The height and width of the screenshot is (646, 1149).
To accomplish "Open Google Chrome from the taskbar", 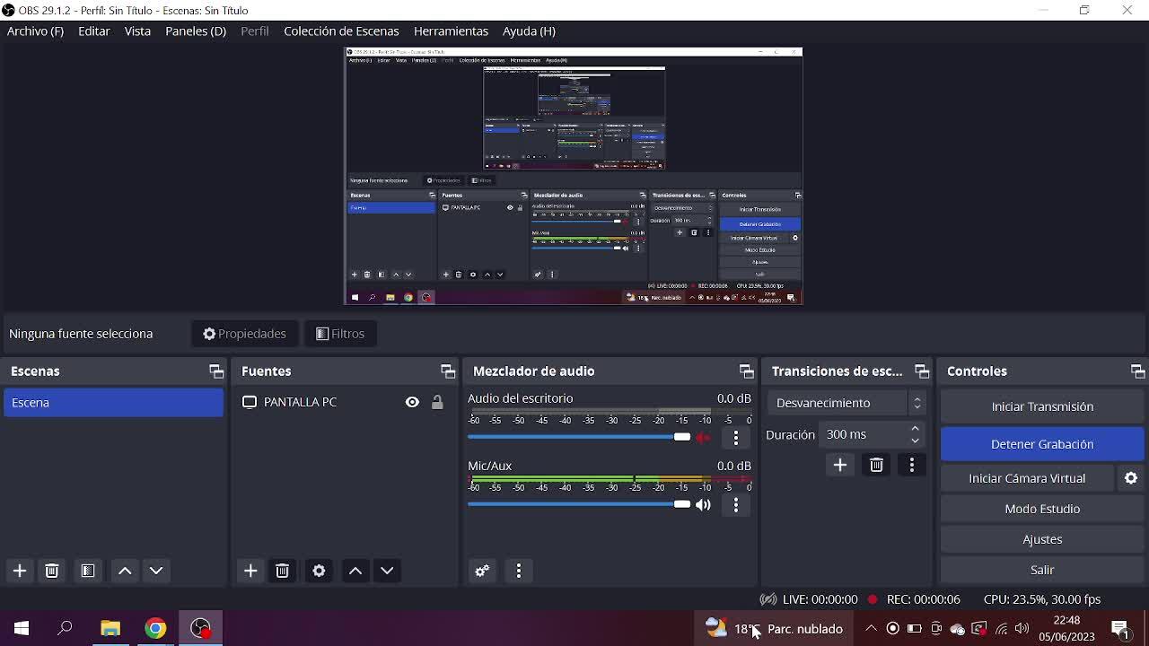I will click(155, 628).
